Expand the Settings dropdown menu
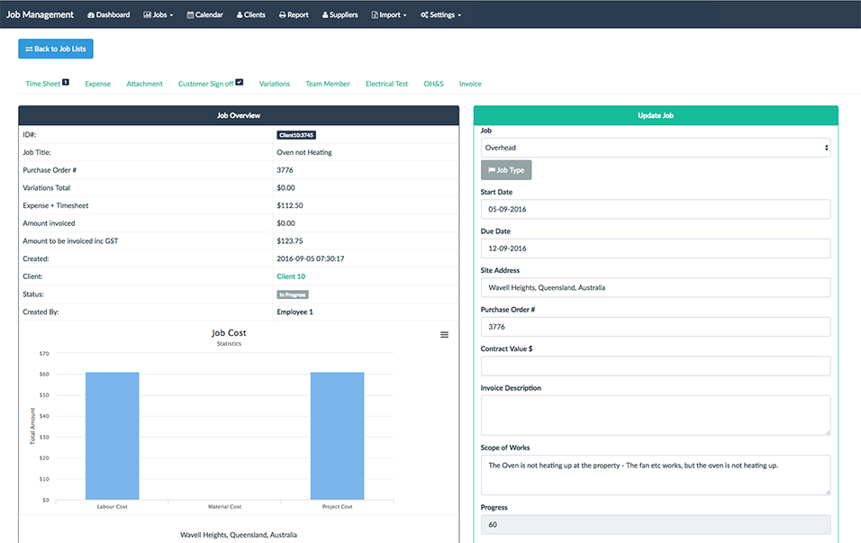This screenshot has width=861, height=543. point(440,15)
